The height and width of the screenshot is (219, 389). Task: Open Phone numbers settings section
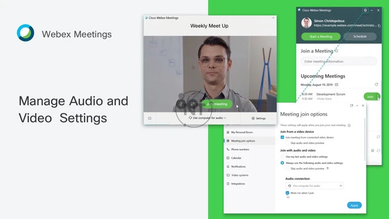click(242, 149)
